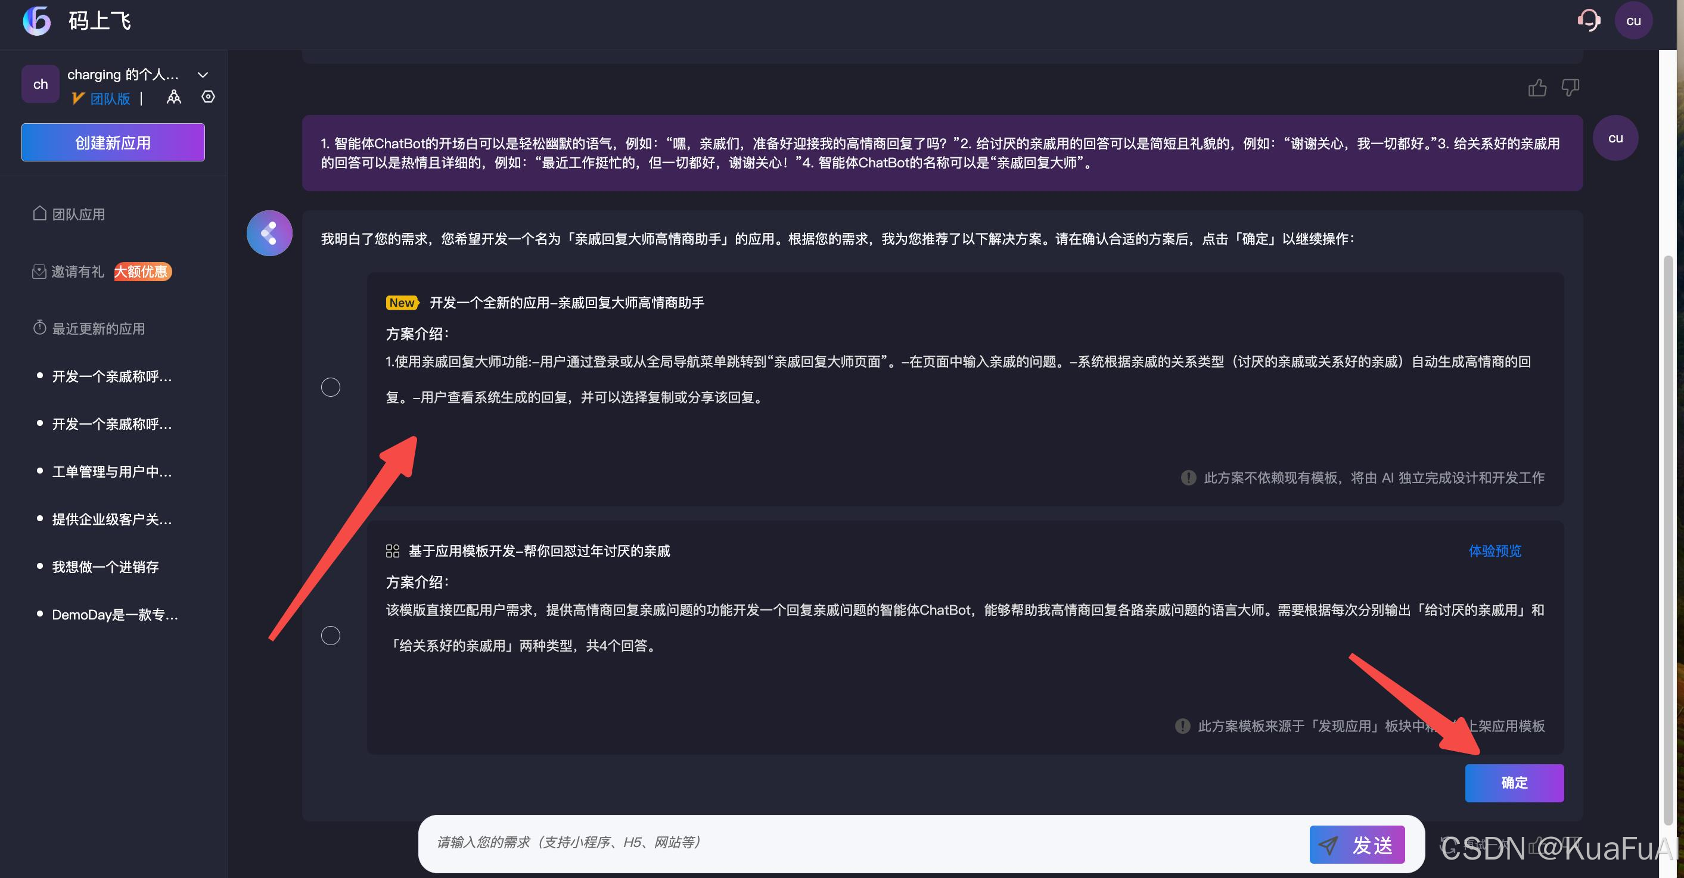Click the AI assistant avatar icon
This screenshot has width=1684, height=878.
tap(269, 233)
